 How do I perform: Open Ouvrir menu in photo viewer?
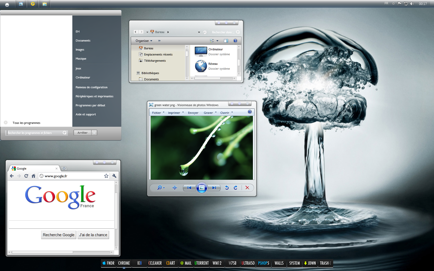(x=227, y=113)
